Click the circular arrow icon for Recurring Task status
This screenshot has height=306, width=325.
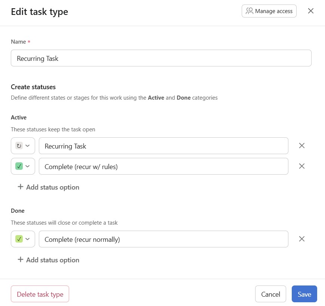[19, 146]
